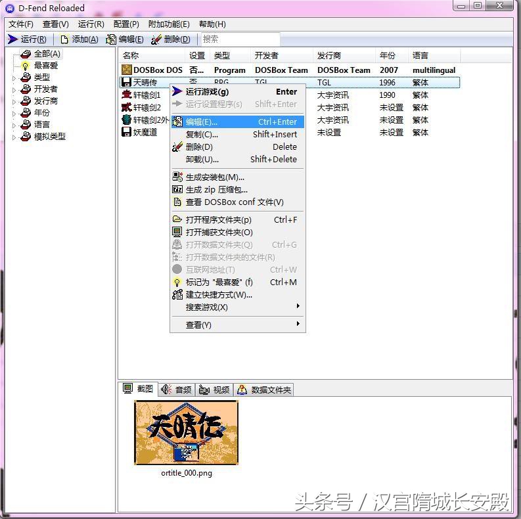Expand the 发行商 tree node
Screen dimensions: 521x519
pos(14,102)
